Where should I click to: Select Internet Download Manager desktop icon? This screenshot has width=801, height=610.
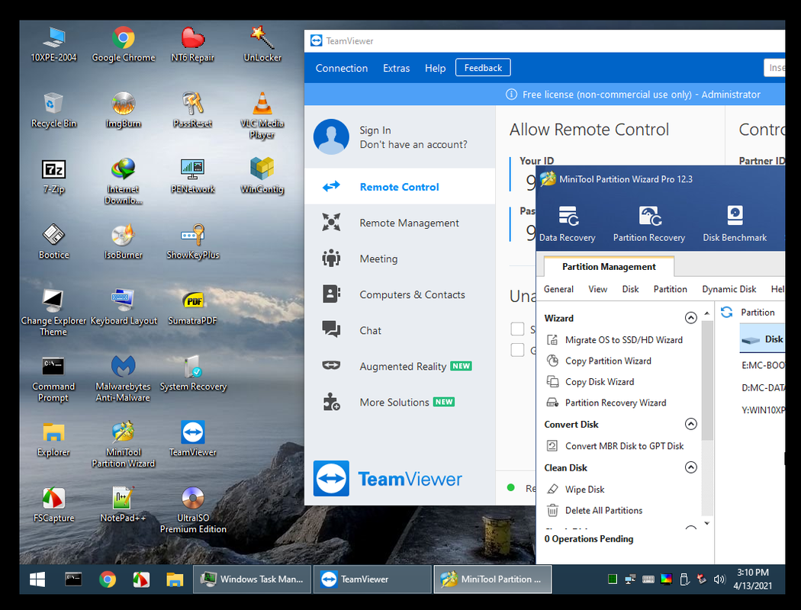tap(123, 181)
